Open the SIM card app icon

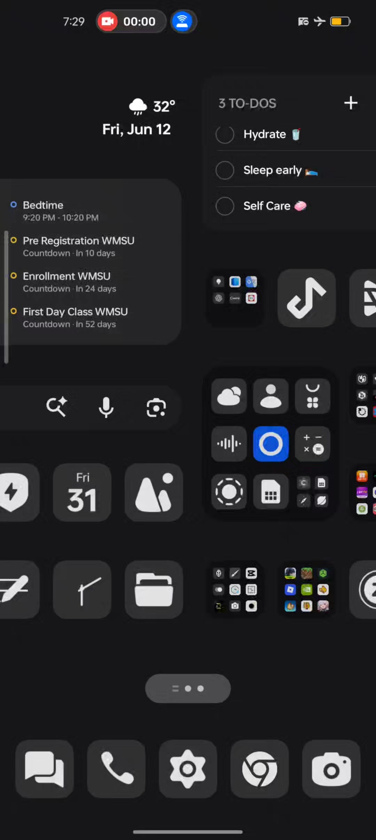(x=271, y=492)
